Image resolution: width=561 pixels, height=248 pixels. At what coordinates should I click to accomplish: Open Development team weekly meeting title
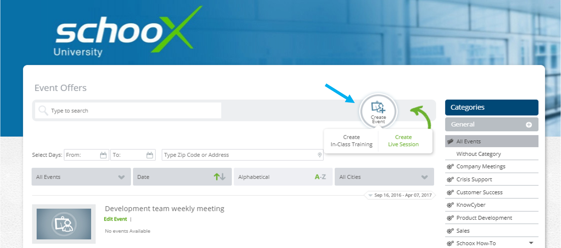(164, 209)
